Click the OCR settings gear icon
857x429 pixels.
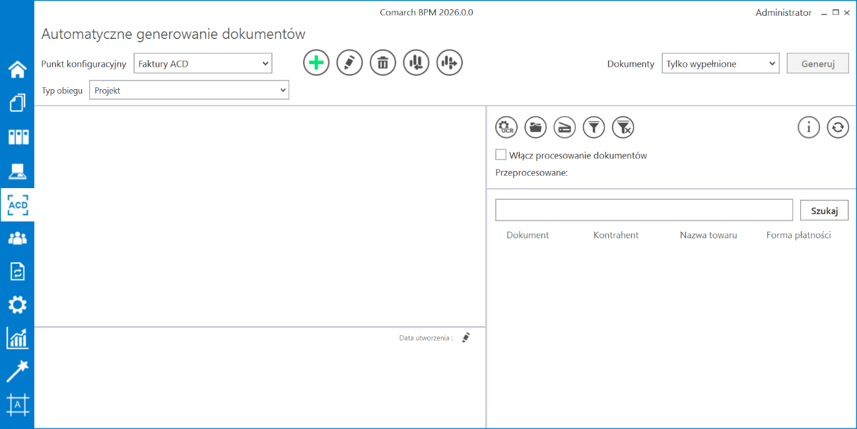click(x=506, y=127)
